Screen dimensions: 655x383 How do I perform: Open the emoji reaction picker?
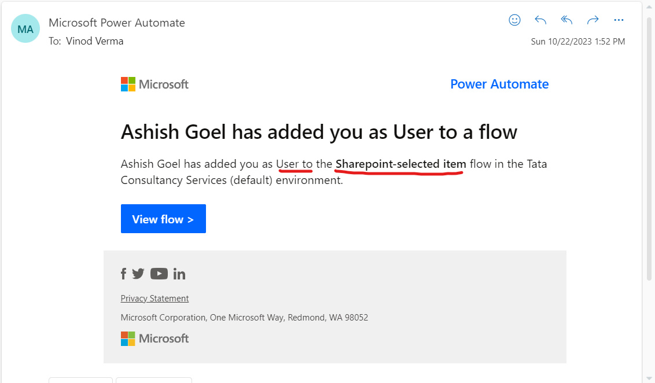click(x=514, y=20)
